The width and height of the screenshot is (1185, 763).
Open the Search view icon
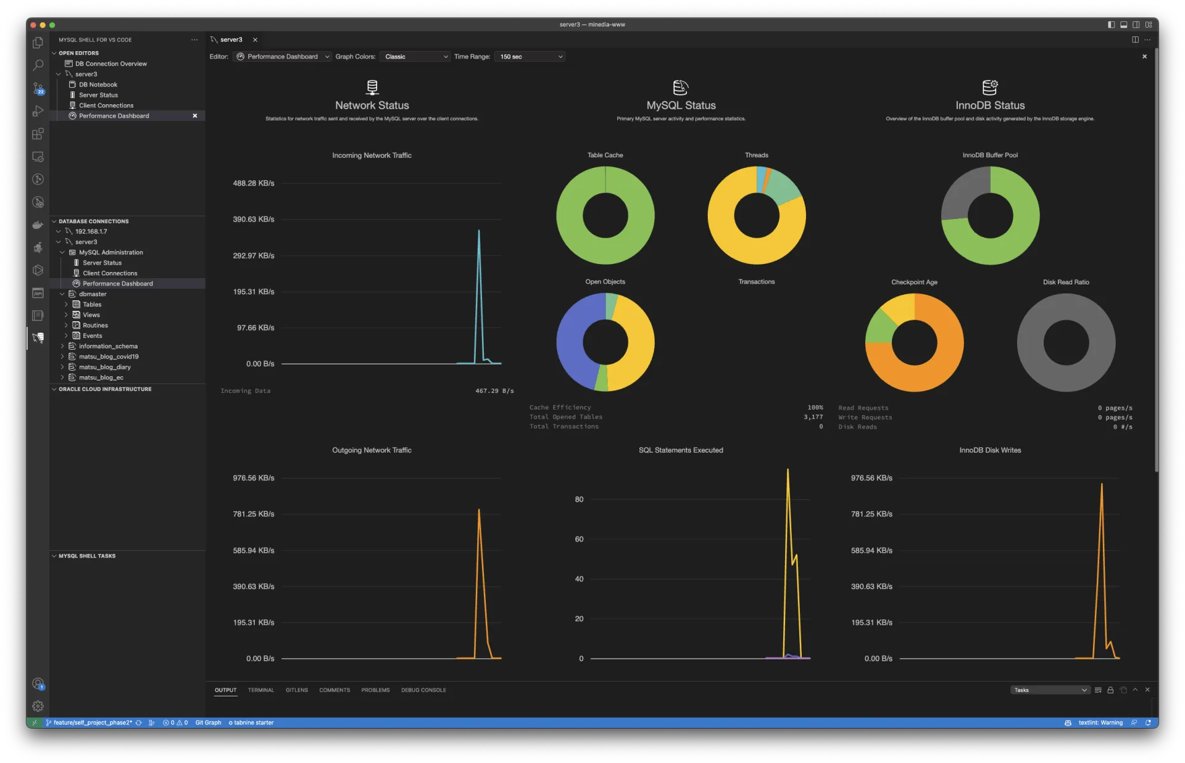point(38,65)
